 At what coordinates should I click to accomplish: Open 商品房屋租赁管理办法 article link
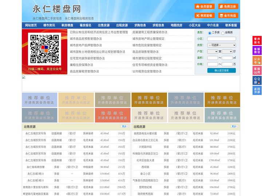84,72
